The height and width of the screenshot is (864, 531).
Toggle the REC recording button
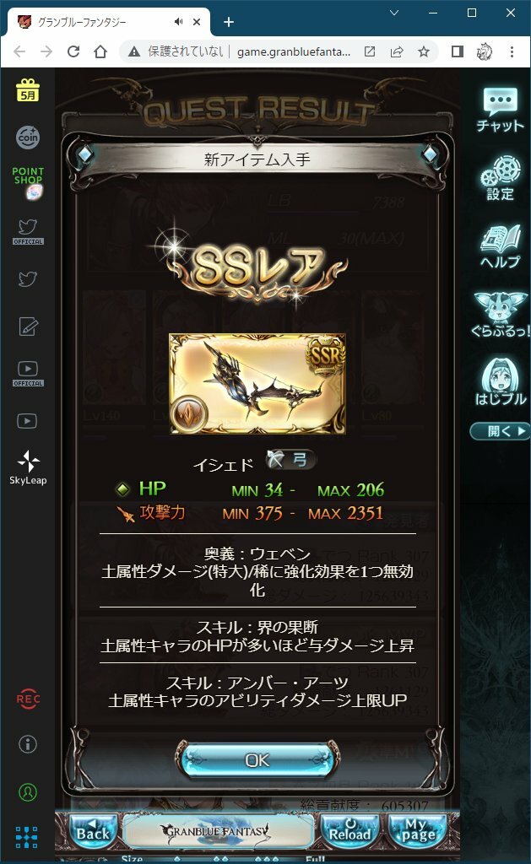pyautogui.click(x=28, y=699)
